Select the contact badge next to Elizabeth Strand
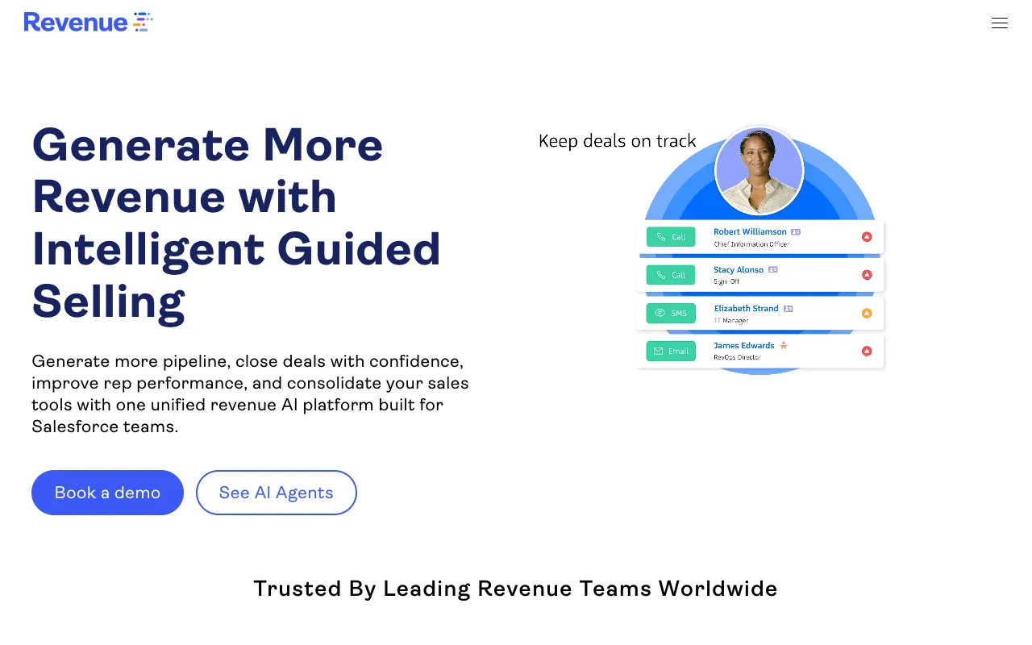This screenshot has width=1032, height=645. pos(788,308)
